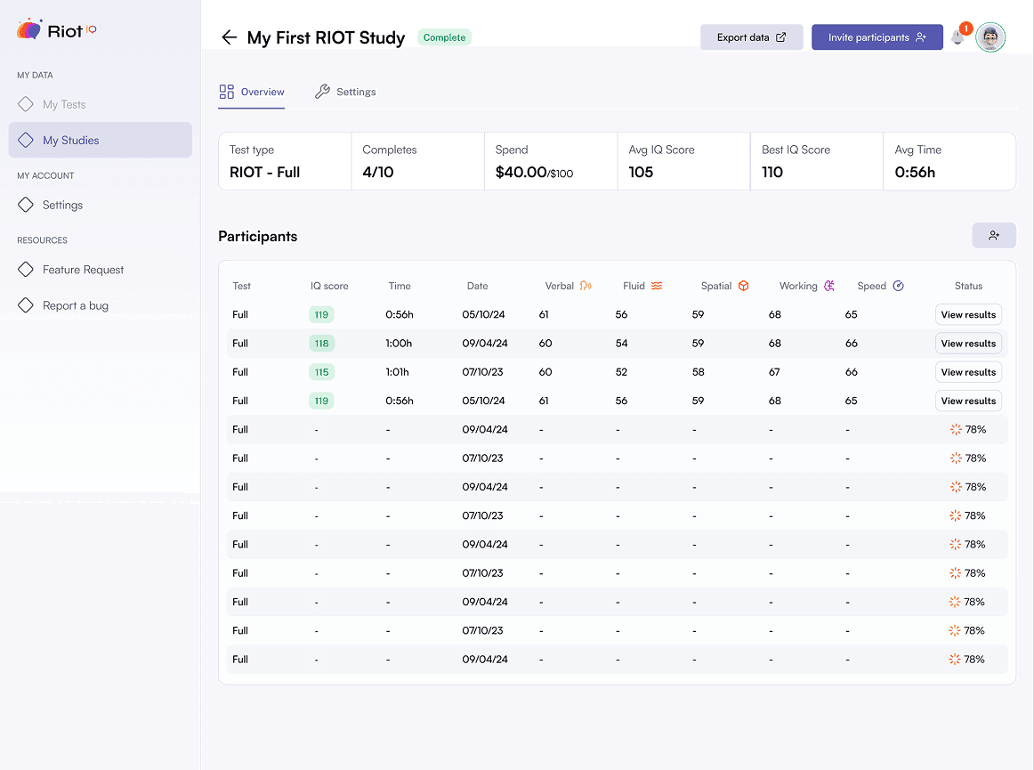The image size is (1034, 770).
Task: Click the first 78% progress indicator
Action: [x=967, y=429]
